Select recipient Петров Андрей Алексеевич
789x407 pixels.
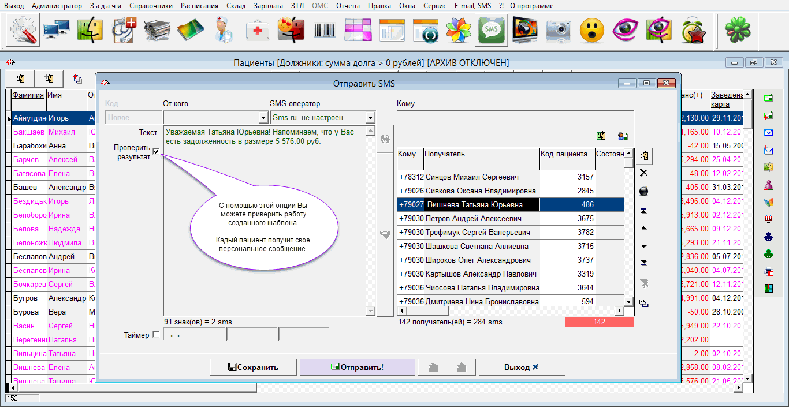(x=473, y=219)
